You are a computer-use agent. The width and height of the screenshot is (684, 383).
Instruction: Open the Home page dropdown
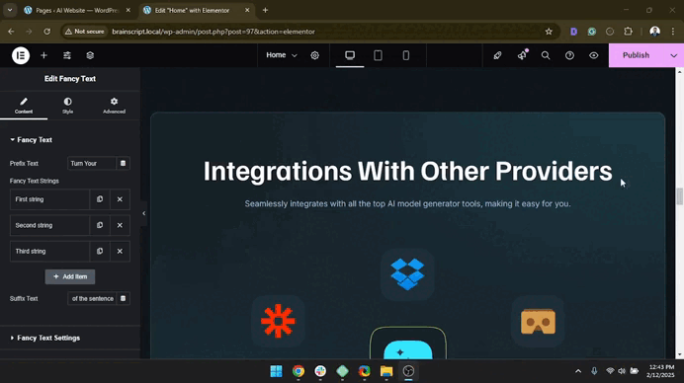point(282,55)
